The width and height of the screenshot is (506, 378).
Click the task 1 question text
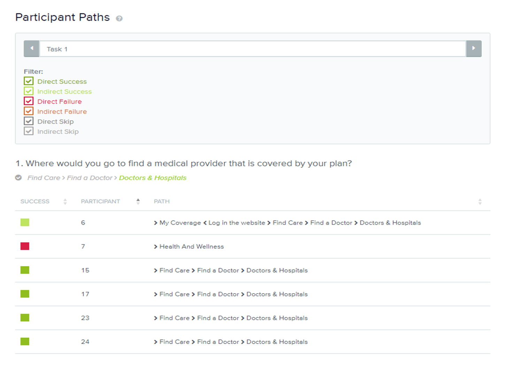(184, 163)
